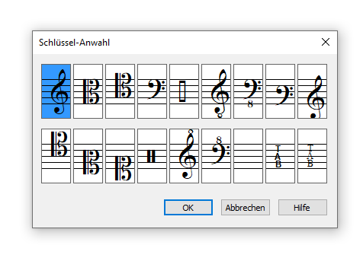This screenshot has width=363, height=277.
Task: Select treble clef with 8 below
Action: tap(216, 91)
